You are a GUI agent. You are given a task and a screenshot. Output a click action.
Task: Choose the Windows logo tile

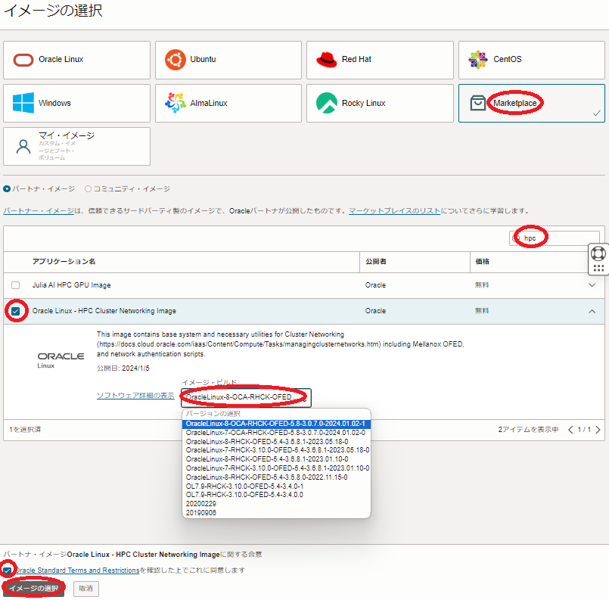click(x=23, y=103)
